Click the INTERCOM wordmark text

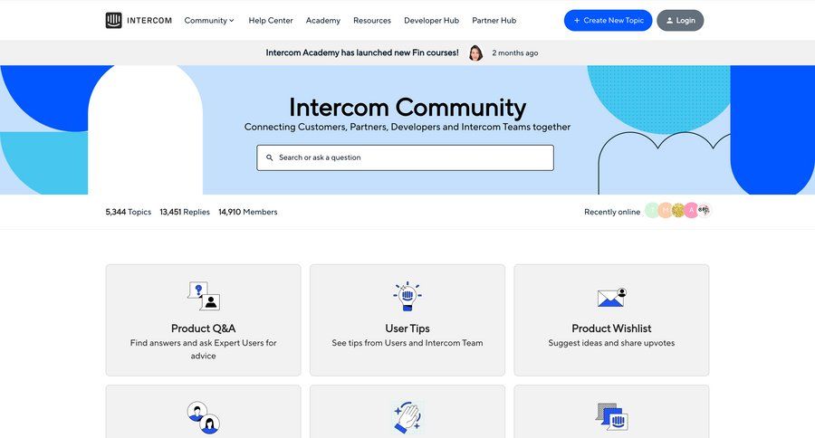(149, 20)
